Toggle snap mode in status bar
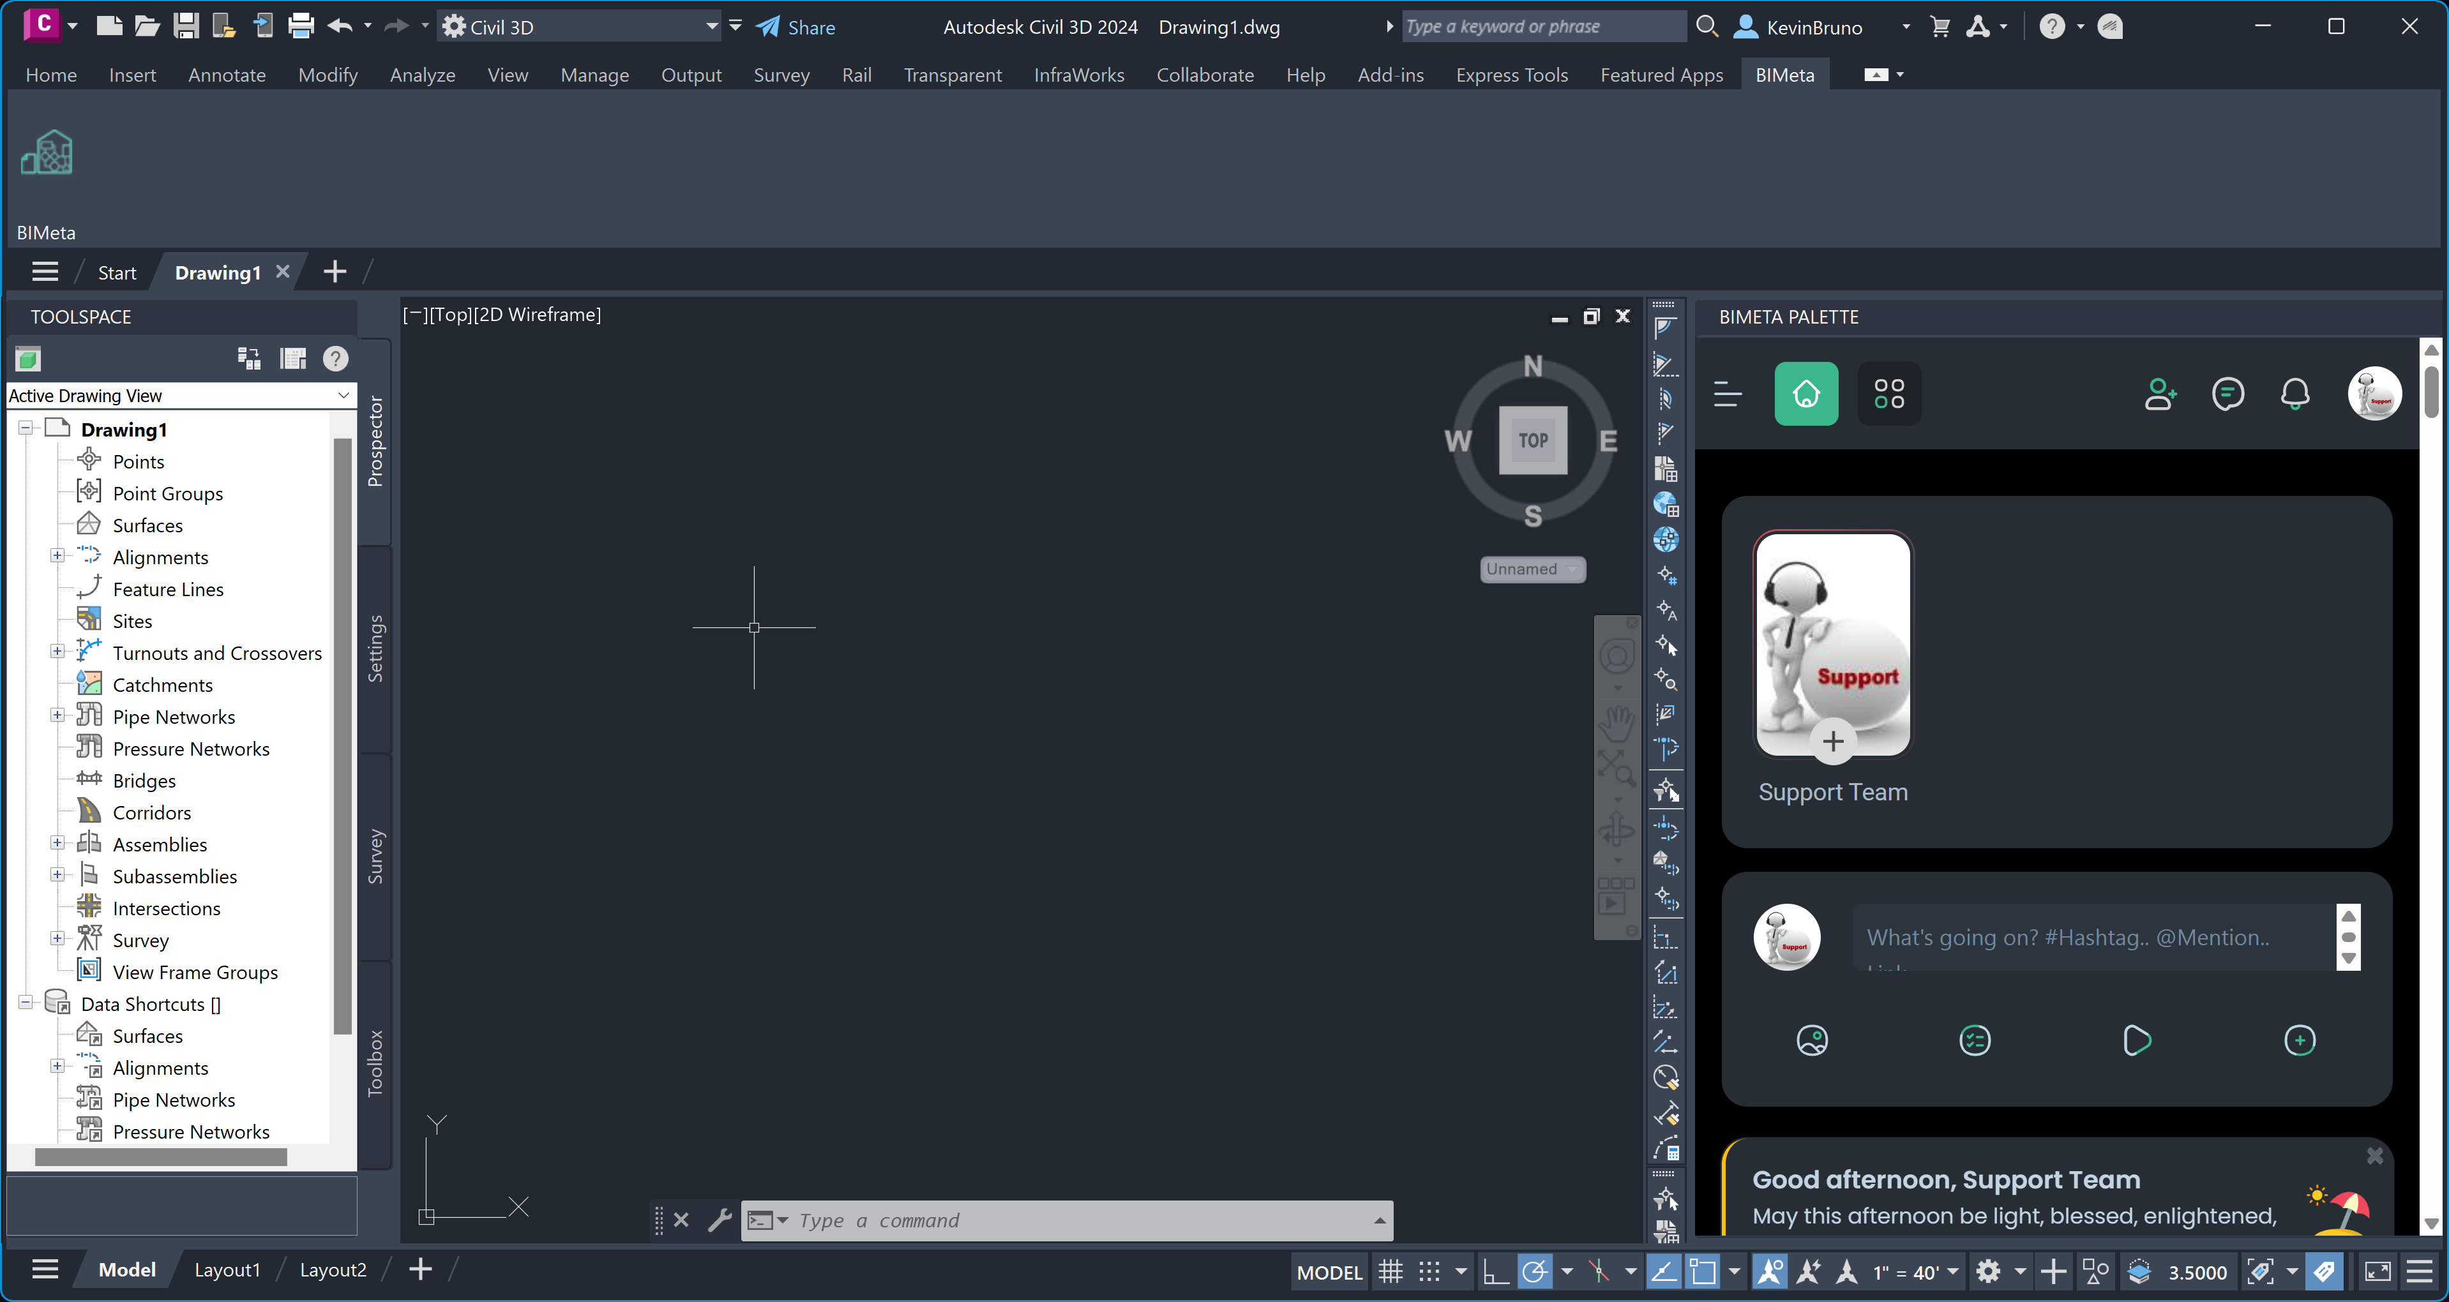The height and width of the screenshot is (1302, 2449). (1429, 1271)
